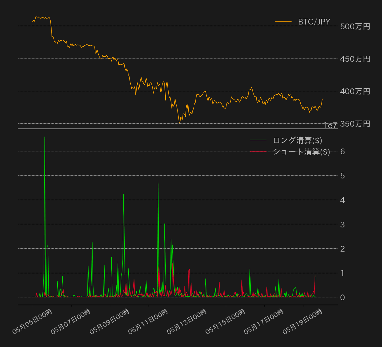
Task: Toggle the ロング清算($) legend label
Action: click(x=297, y=140)
